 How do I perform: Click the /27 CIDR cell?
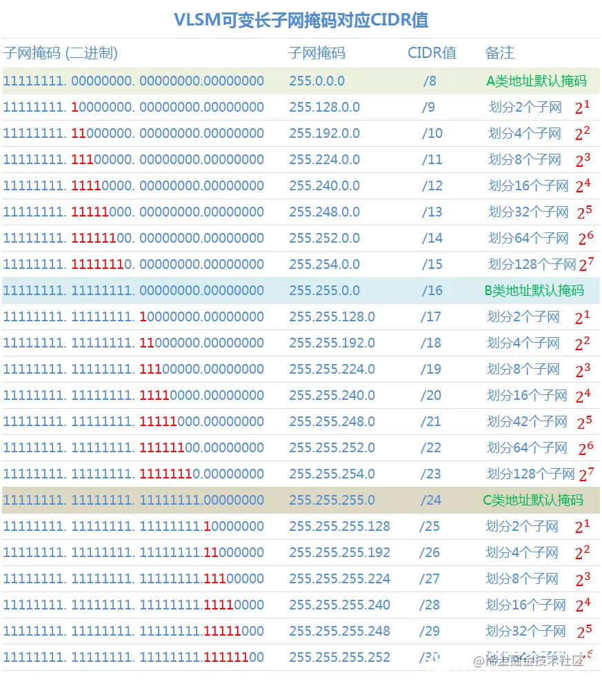pyautogui.click(x=429, y=579)
